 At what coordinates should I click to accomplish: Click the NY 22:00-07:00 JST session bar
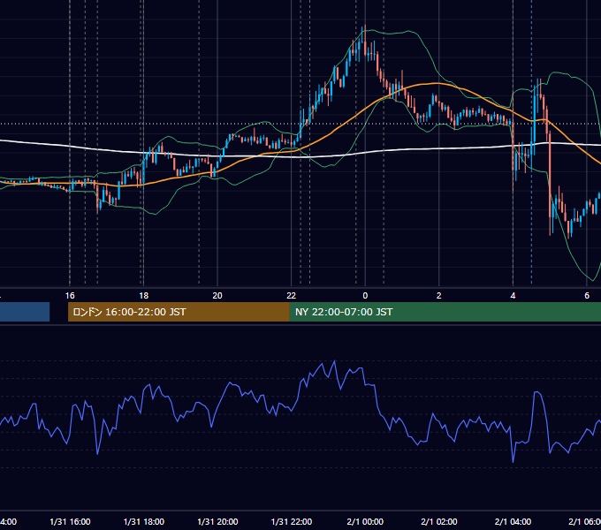[445, 312]
